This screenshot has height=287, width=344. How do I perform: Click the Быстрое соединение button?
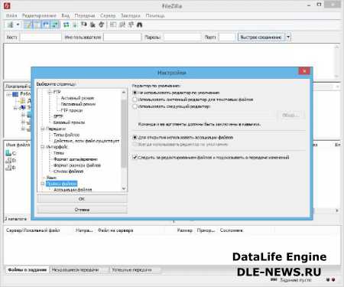261,37
